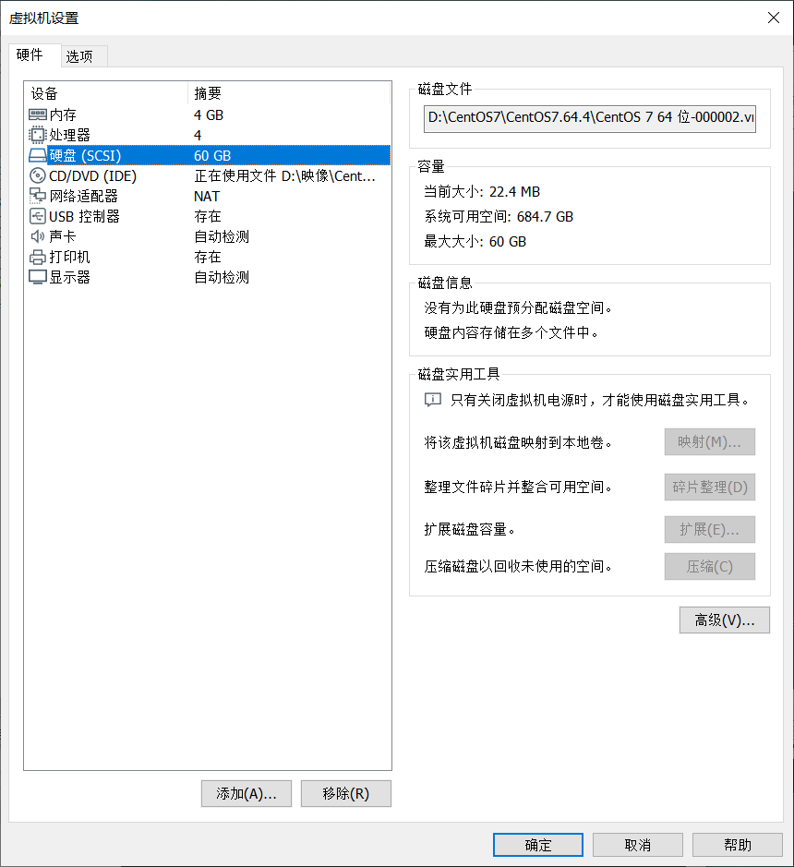Select the 声卡 sound card icon
Image resolution: width=794 pixels, height=867 pixels.
click(38, 236)
